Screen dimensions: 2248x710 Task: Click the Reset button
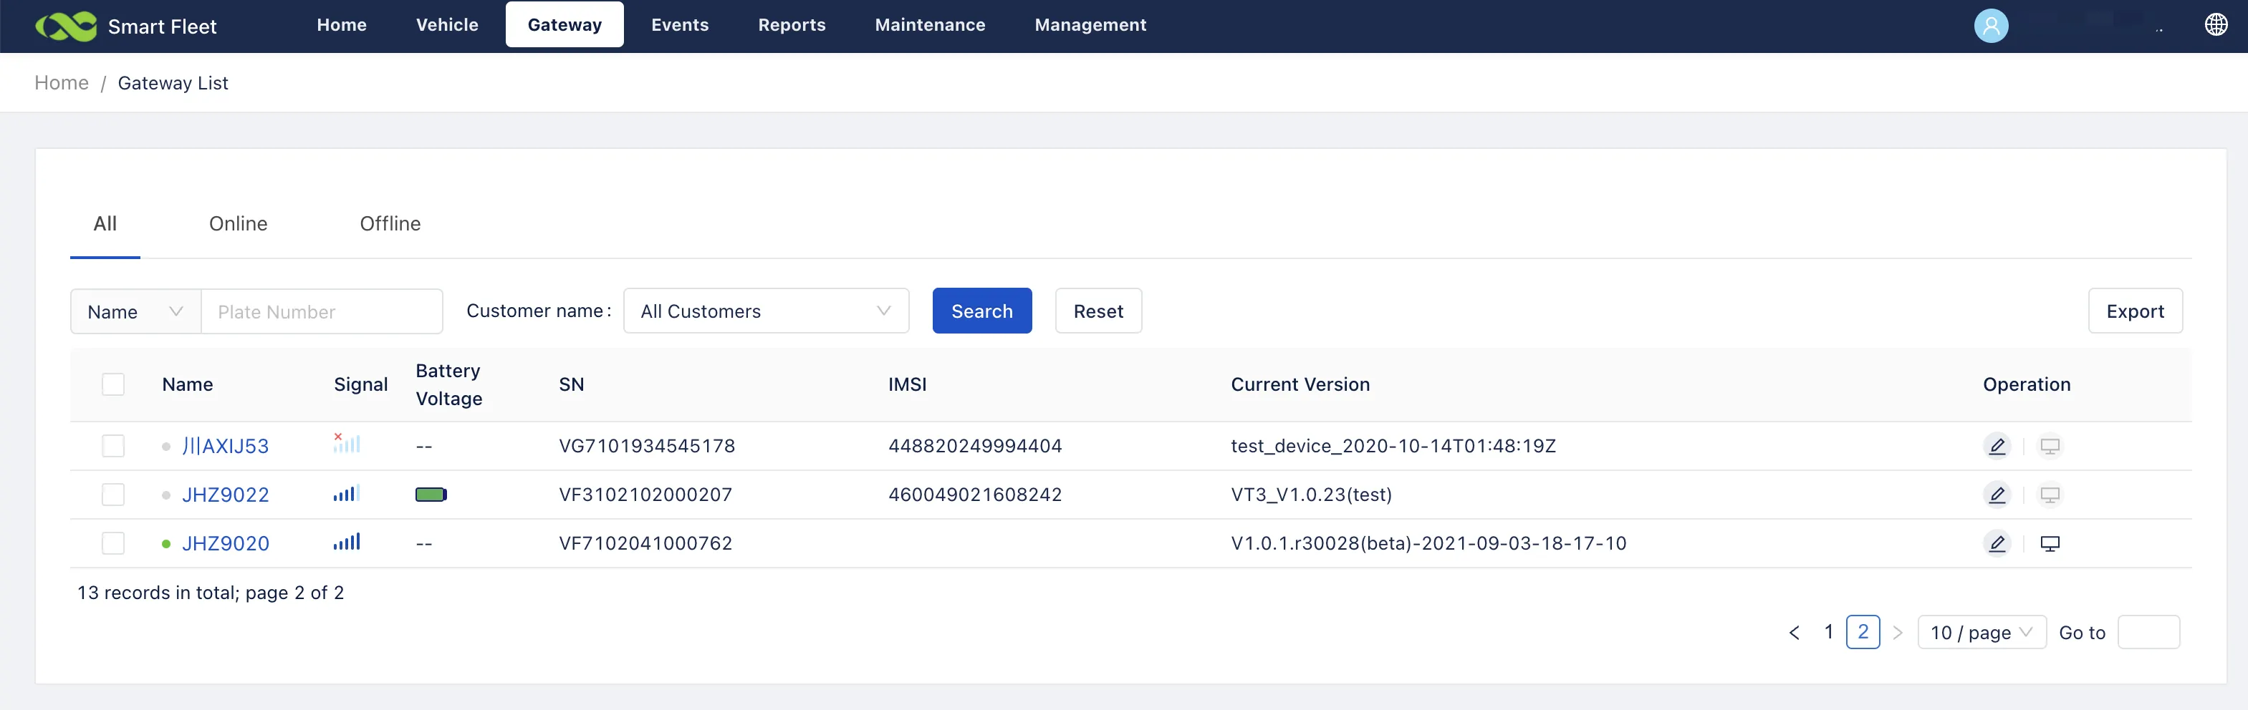[x=1099, y=311]
